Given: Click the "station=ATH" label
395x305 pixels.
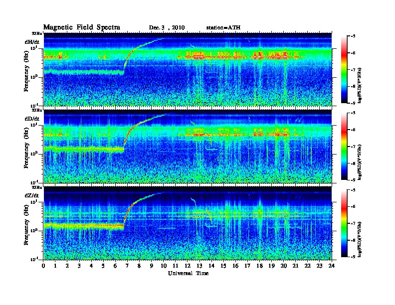Looking at the screenshot, I should [223, 27].
